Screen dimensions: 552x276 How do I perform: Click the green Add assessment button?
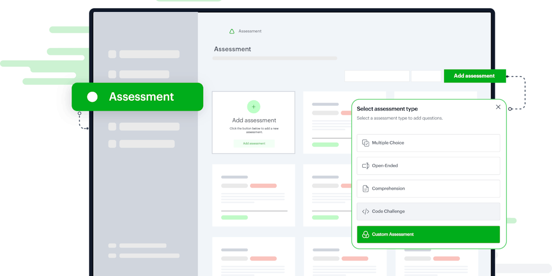coord(474,75)
